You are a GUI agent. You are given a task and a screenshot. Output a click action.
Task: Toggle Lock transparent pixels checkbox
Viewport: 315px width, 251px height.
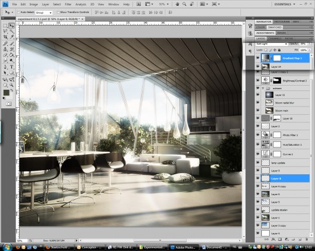tap(266, 50)
